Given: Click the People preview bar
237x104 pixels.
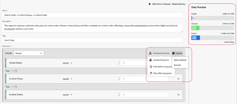Looking at the screenshot, I should [x=213, y=18].
